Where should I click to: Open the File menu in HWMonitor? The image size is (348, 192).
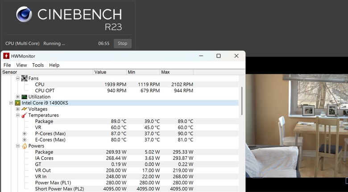pos(7,65)
